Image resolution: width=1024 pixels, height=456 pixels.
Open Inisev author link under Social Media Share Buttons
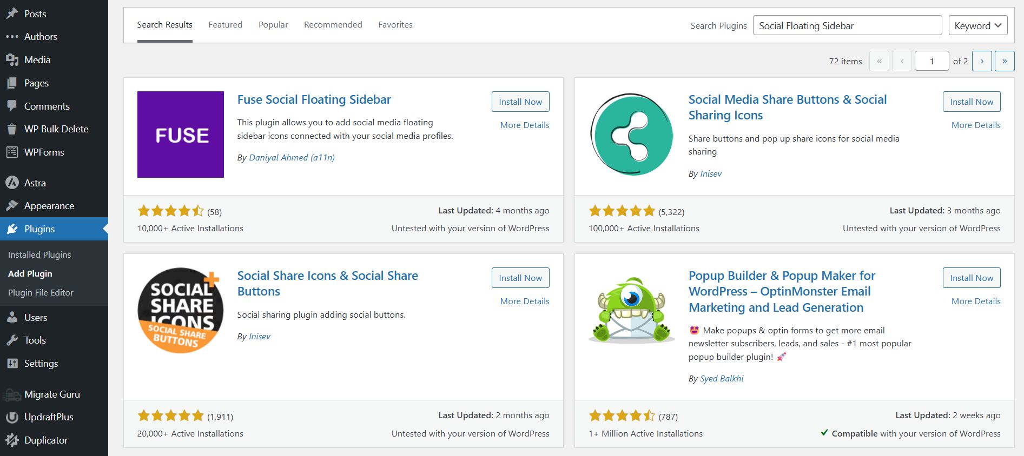(x=711, y=173)
